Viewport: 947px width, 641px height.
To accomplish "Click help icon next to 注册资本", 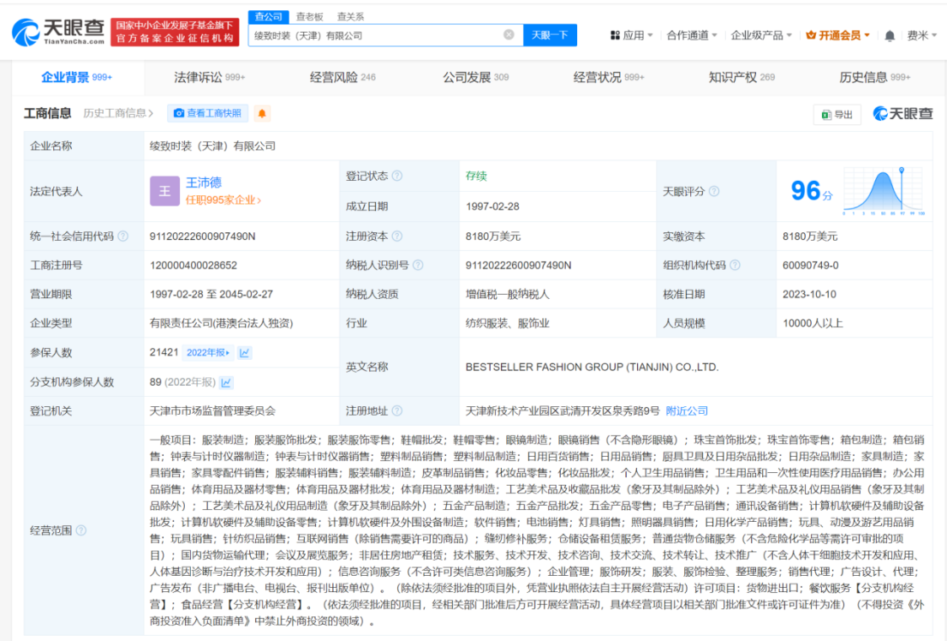I will tap(397, 237).
